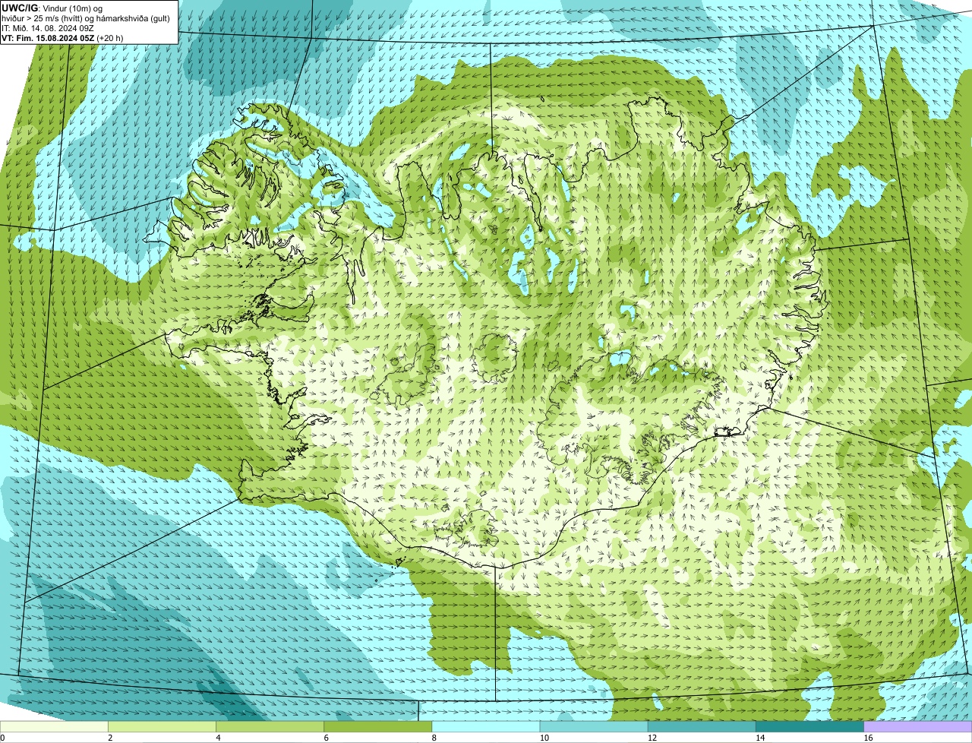Click the 4–6 m/s green legend swatch
972x743 pixels.
270,726
